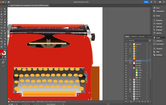Image resolution: width=166 pixels, height=105 pixels.
Task: Expand the selected type write... layer
Action: 131,61
